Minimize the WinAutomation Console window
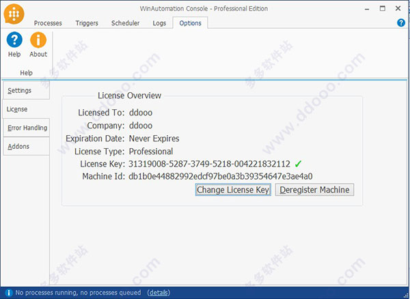Image resolution: width=410 pixels, height=299 pixels. pyautogui.click(x=367, y=9)
